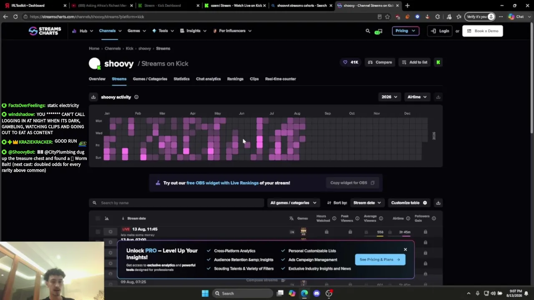Viewport: 534px width, 300px height.
Task: Sort by the Stream date column header
Action: coord(136,218)
